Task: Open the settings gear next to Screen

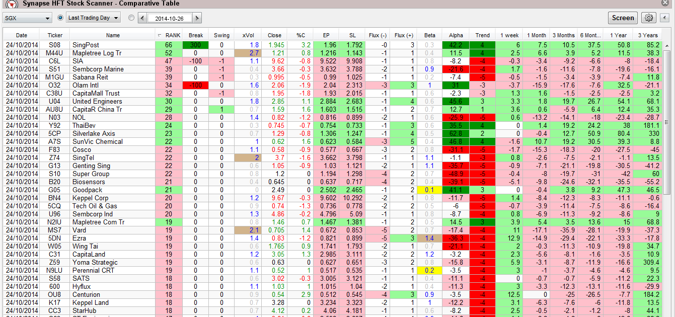Action: pyautogui.click(x=649, y=18)
